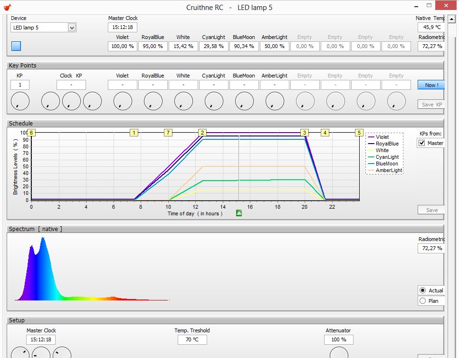Select the Plan spectrum radio button
This screenshot has height=358, width=459.
point(422,300)
